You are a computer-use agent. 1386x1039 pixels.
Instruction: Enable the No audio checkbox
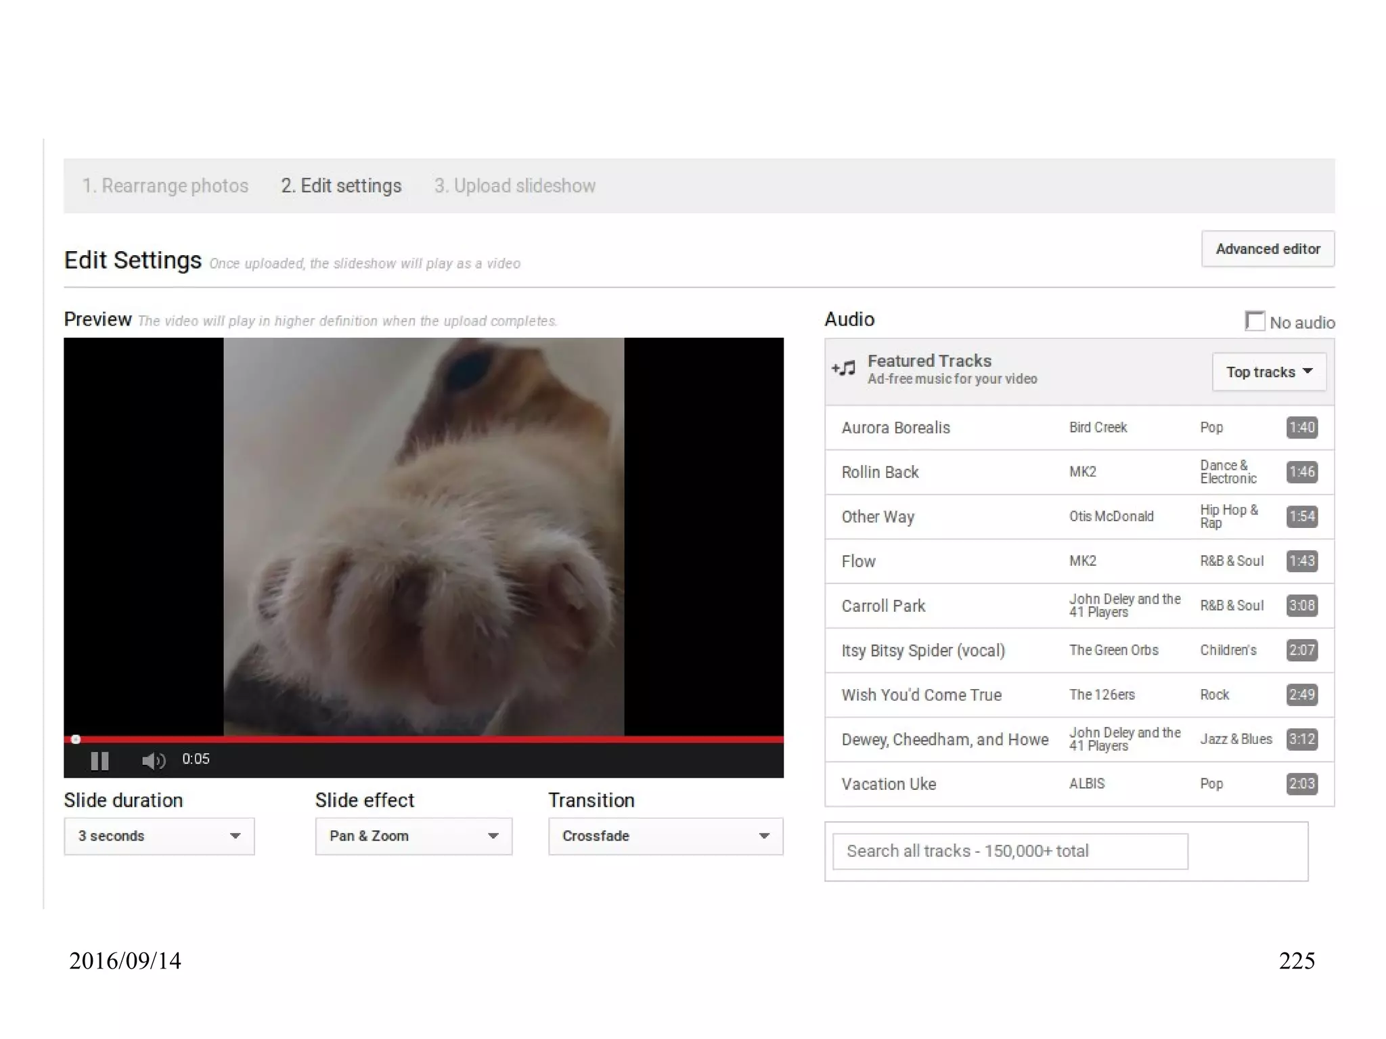point(1255,321)
